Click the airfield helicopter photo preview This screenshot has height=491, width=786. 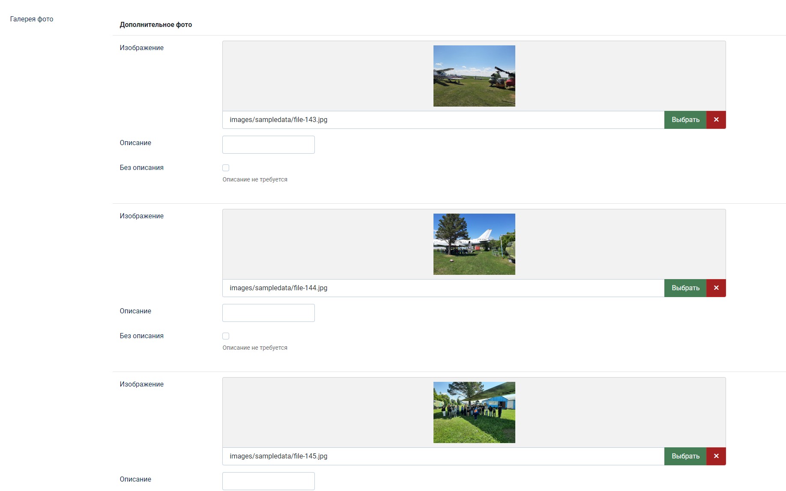coord(474,76)
